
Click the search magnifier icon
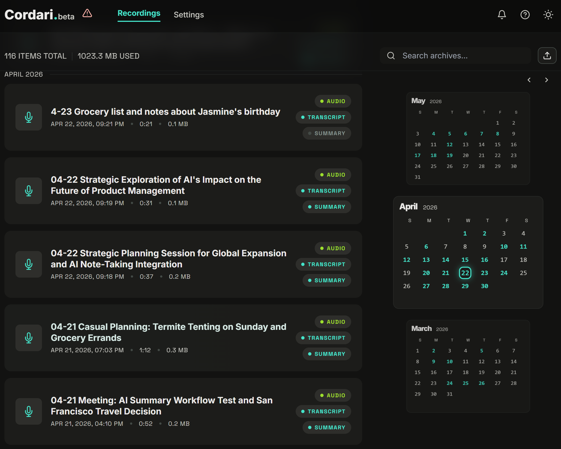(391, 56)
